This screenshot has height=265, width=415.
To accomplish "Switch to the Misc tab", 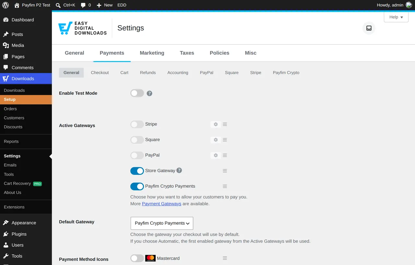I will click(251, 53).
